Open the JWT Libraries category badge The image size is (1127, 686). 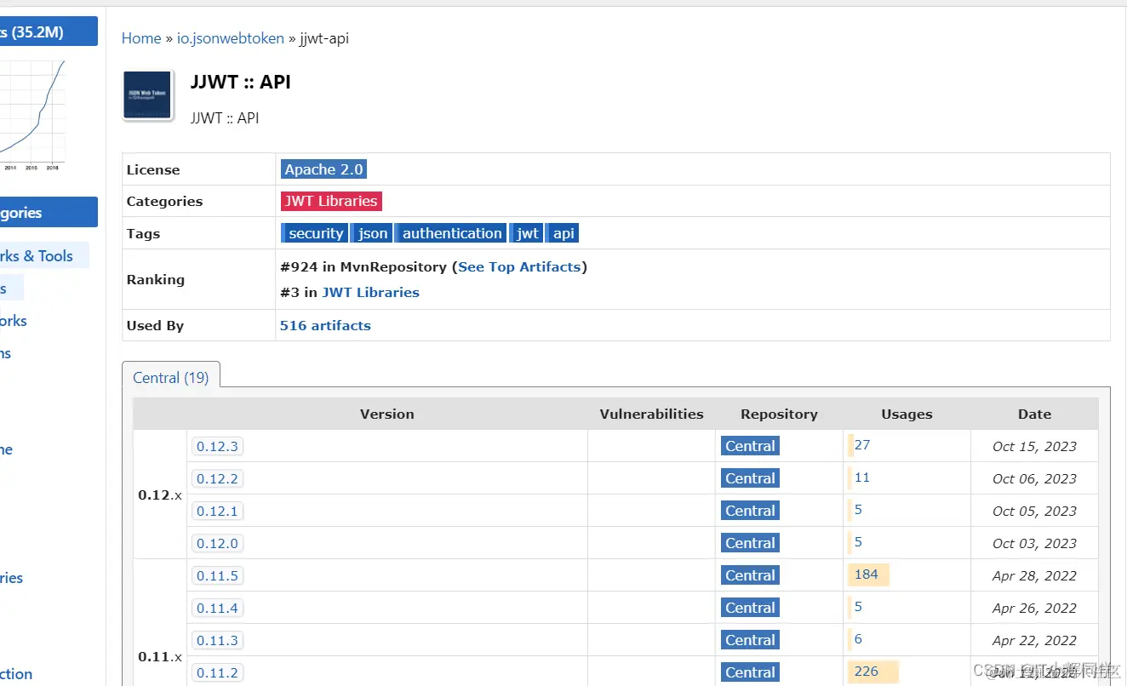pos(331,201)
